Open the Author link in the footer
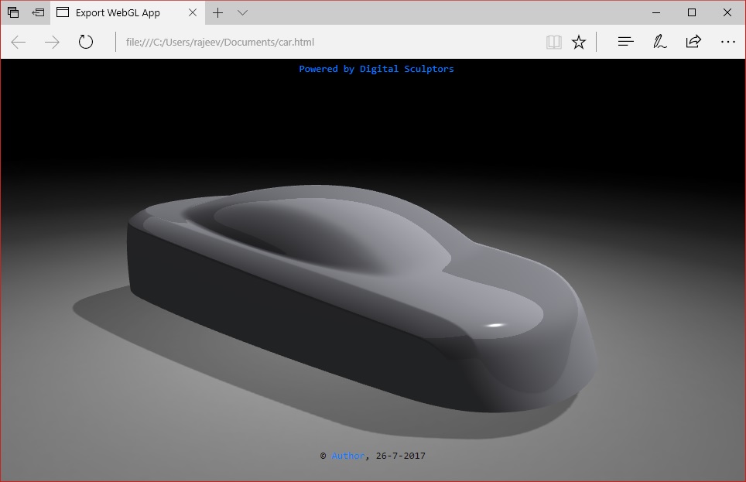 [347, 456]
